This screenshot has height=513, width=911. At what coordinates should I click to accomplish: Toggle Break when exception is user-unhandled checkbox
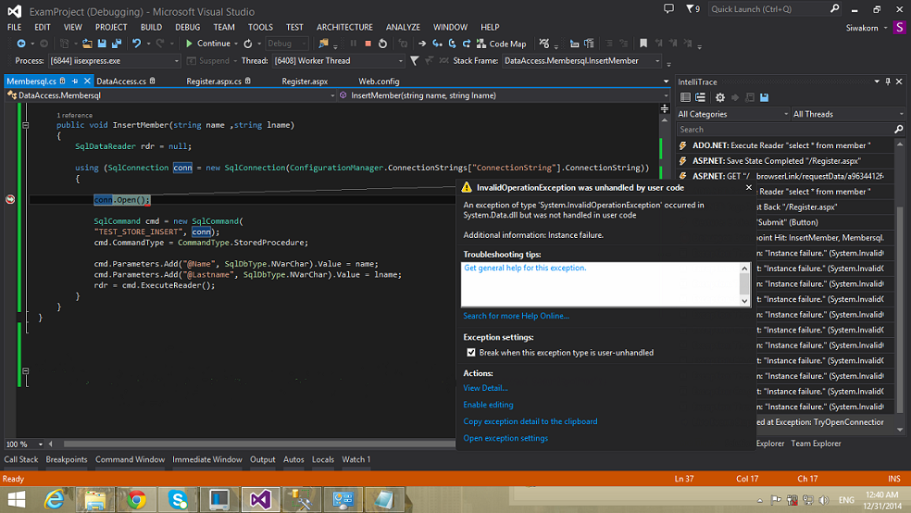(x=471, y=353)
